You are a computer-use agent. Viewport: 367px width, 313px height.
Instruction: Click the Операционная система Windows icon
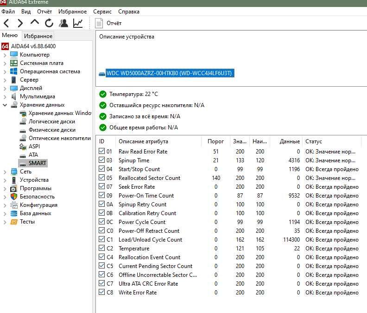[x=14, y=71]
